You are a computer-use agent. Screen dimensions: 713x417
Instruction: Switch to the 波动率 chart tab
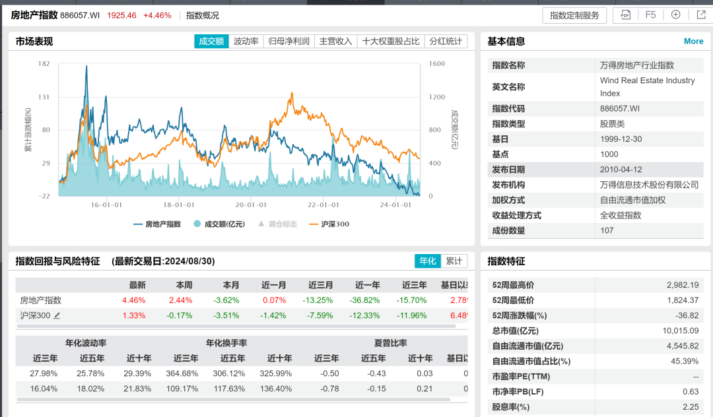246,42
